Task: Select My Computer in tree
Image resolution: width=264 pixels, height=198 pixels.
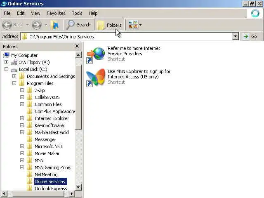Action: 24,55
